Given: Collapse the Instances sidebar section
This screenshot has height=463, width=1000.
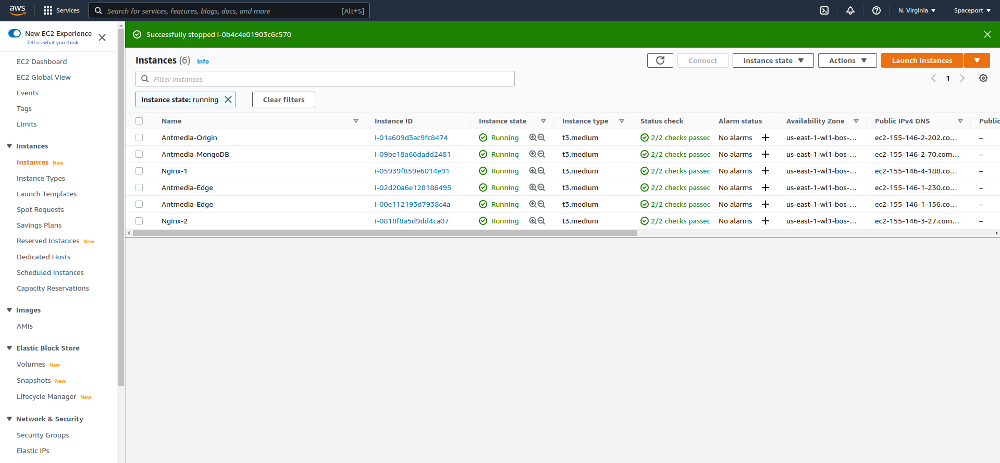Looking at the screenshot, I should tap(9, 146).
